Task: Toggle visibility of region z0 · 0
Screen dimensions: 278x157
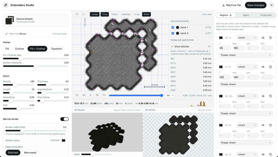Action: tap(263, 38)
